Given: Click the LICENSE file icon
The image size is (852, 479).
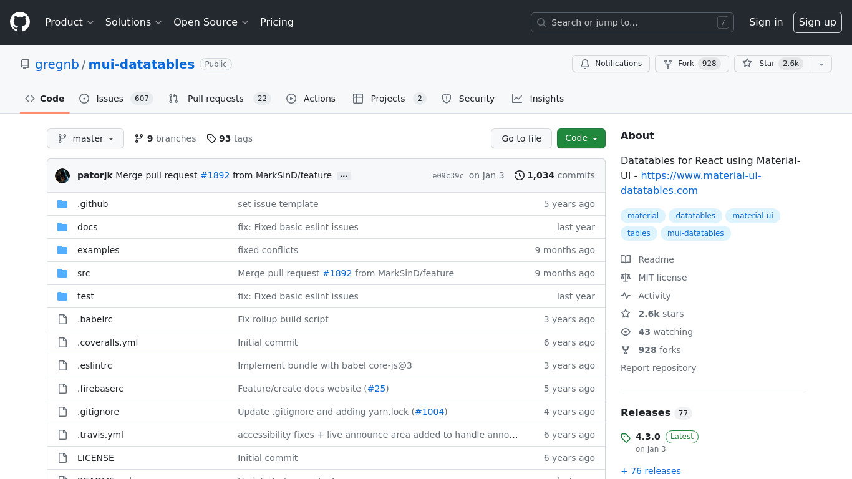Looking at the screenshot, I should (x=62, y=458).
